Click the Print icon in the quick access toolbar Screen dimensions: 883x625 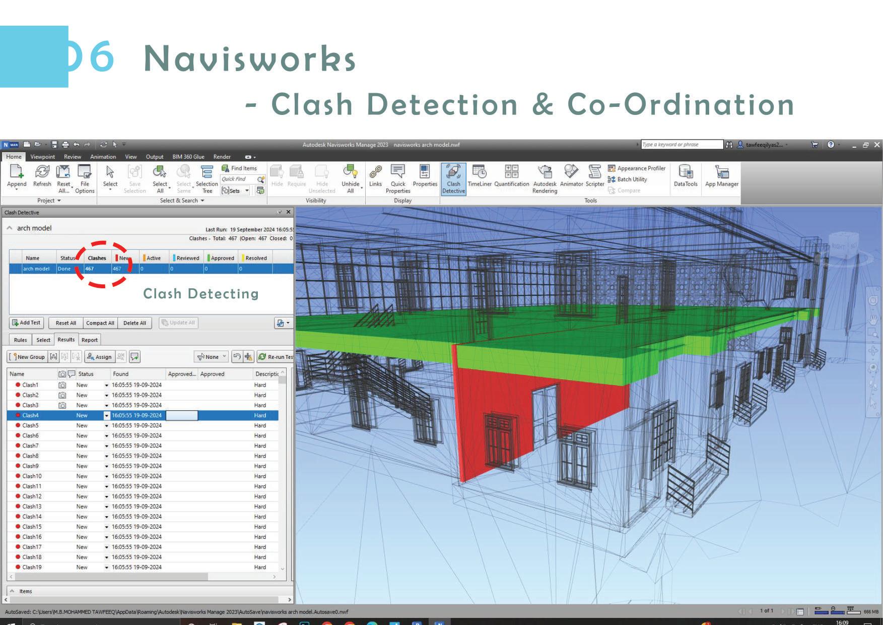[65, 145]
